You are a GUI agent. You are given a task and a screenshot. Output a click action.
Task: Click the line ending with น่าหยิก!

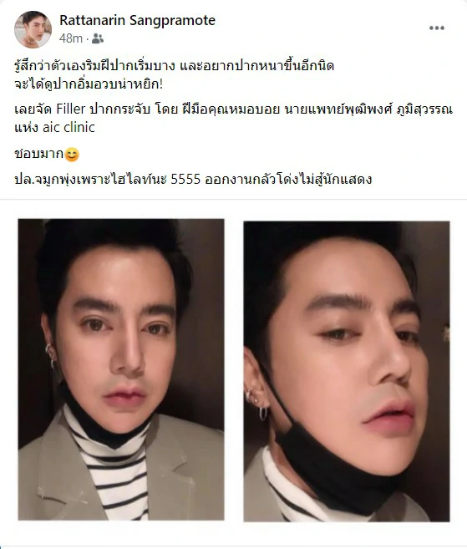(x=89, y=84)
